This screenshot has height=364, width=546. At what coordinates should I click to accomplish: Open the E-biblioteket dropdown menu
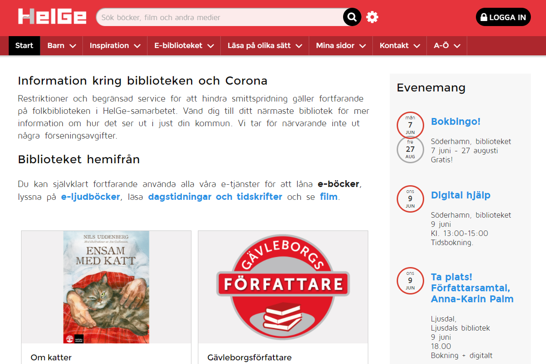pyautogui.click(x=184, y=46)
